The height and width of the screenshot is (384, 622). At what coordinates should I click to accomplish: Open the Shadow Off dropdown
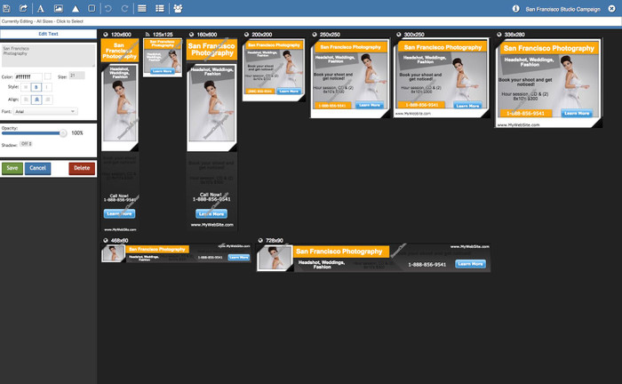27,143
